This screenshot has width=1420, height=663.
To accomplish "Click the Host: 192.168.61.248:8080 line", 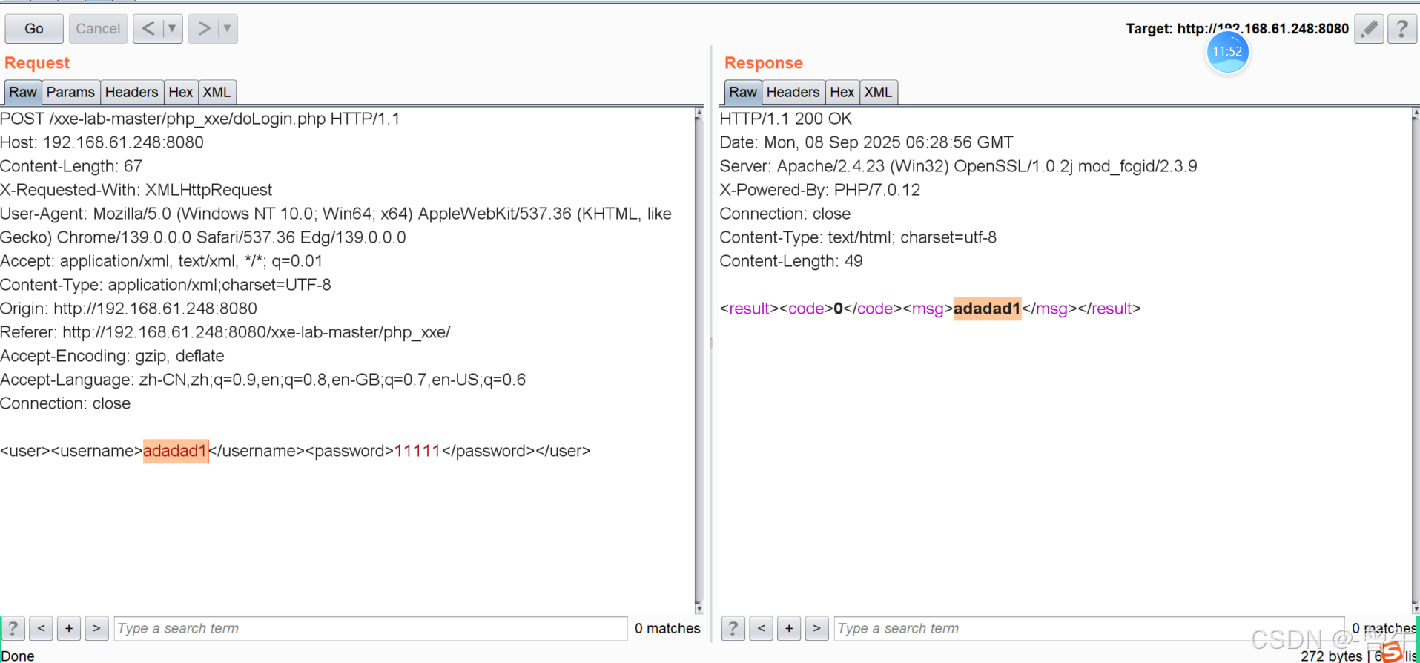I will 102,142.
